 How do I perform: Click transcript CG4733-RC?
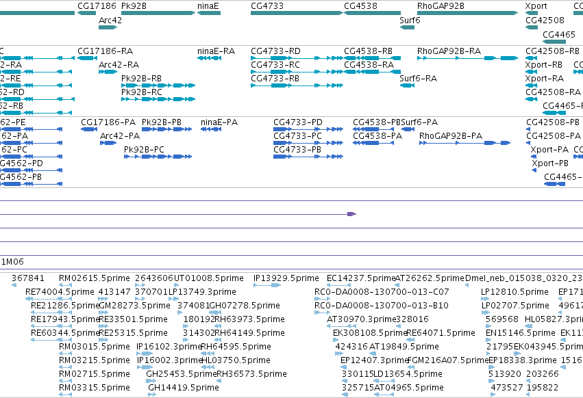pyautogui.click(x=275, y=64)
